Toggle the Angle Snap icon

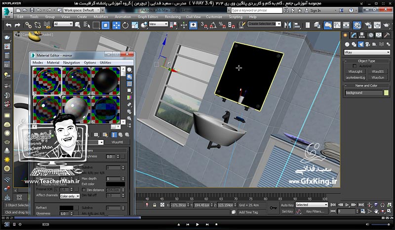point(213,25)
